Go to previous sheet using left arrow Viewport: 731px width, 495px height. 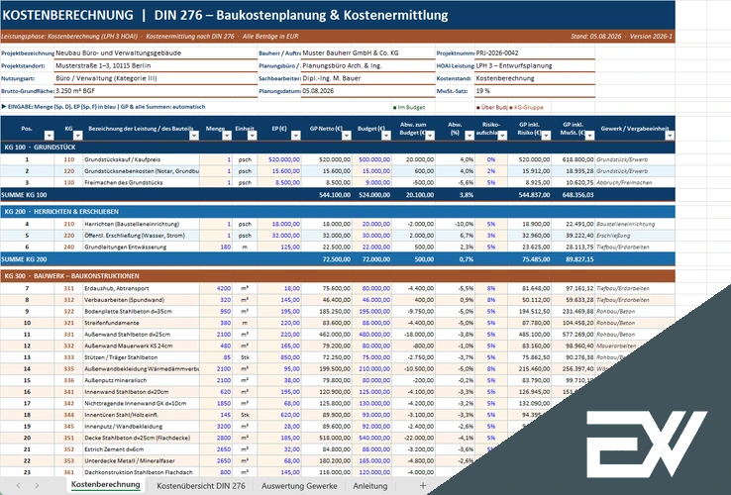(x=18, y=486)
